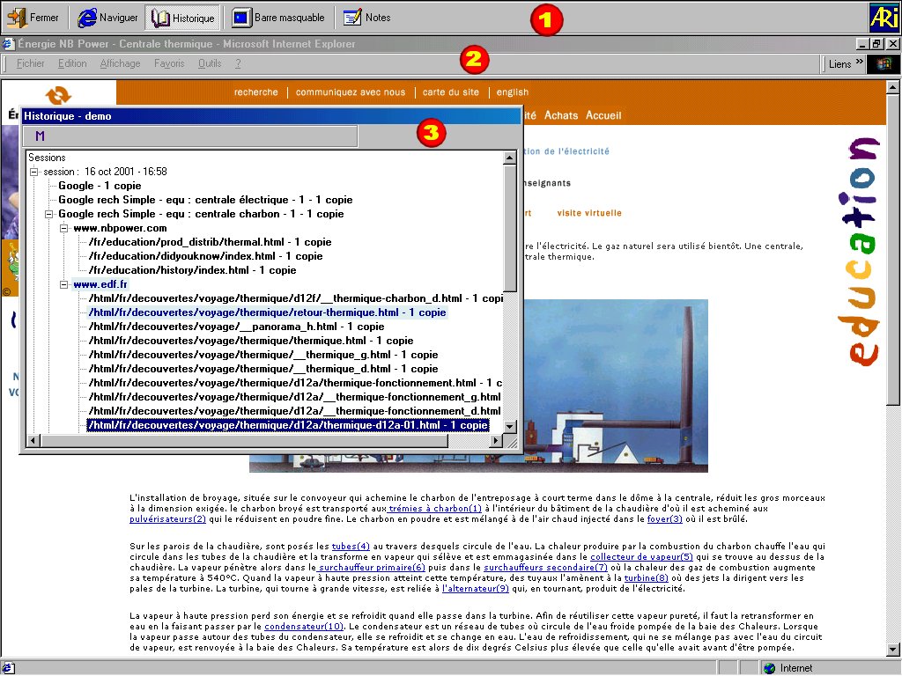Follow the surchauffeurs secondaire(7) link
Screen dimensions: 902x676
pos(545,568)
